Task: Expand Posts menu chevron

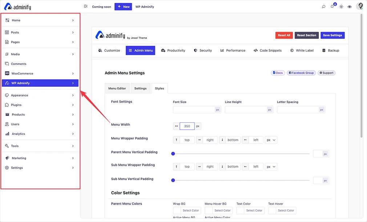Action: tap(73, 32)
